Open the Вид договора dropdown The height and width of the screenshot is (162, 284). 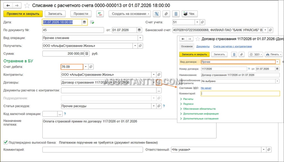pyautogui.click(x=277, y=62)
